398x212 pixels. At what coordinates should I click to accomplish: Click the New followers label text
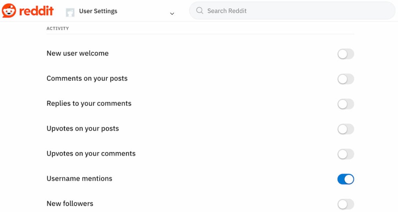point(70,203)
